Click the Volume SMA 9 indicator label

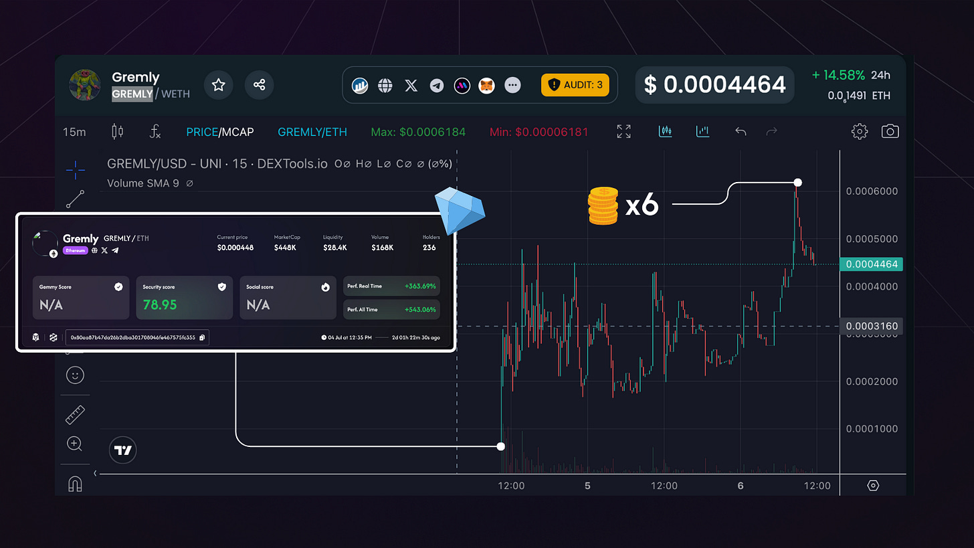coord(142,183)
